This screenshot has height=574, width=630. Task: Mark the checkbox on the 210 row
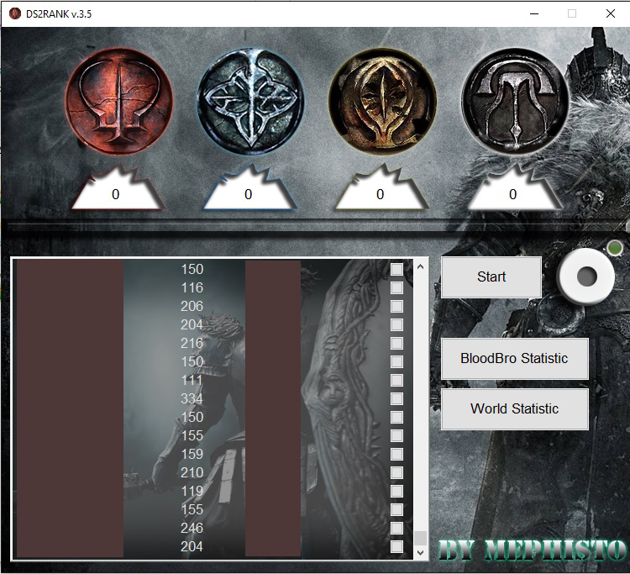coord(396,472)
